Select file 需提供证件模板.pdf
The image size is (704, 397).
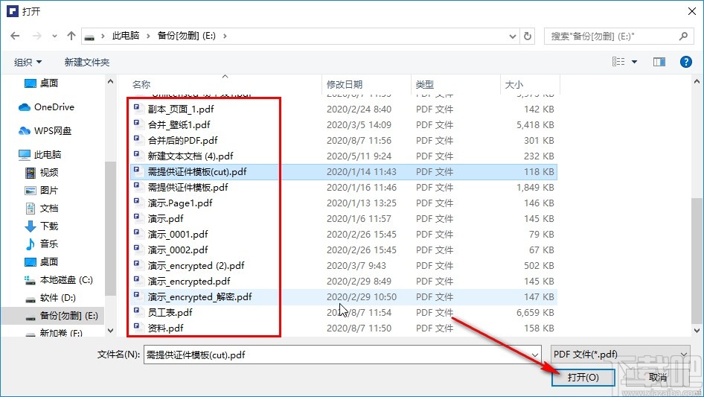(188, 188)
